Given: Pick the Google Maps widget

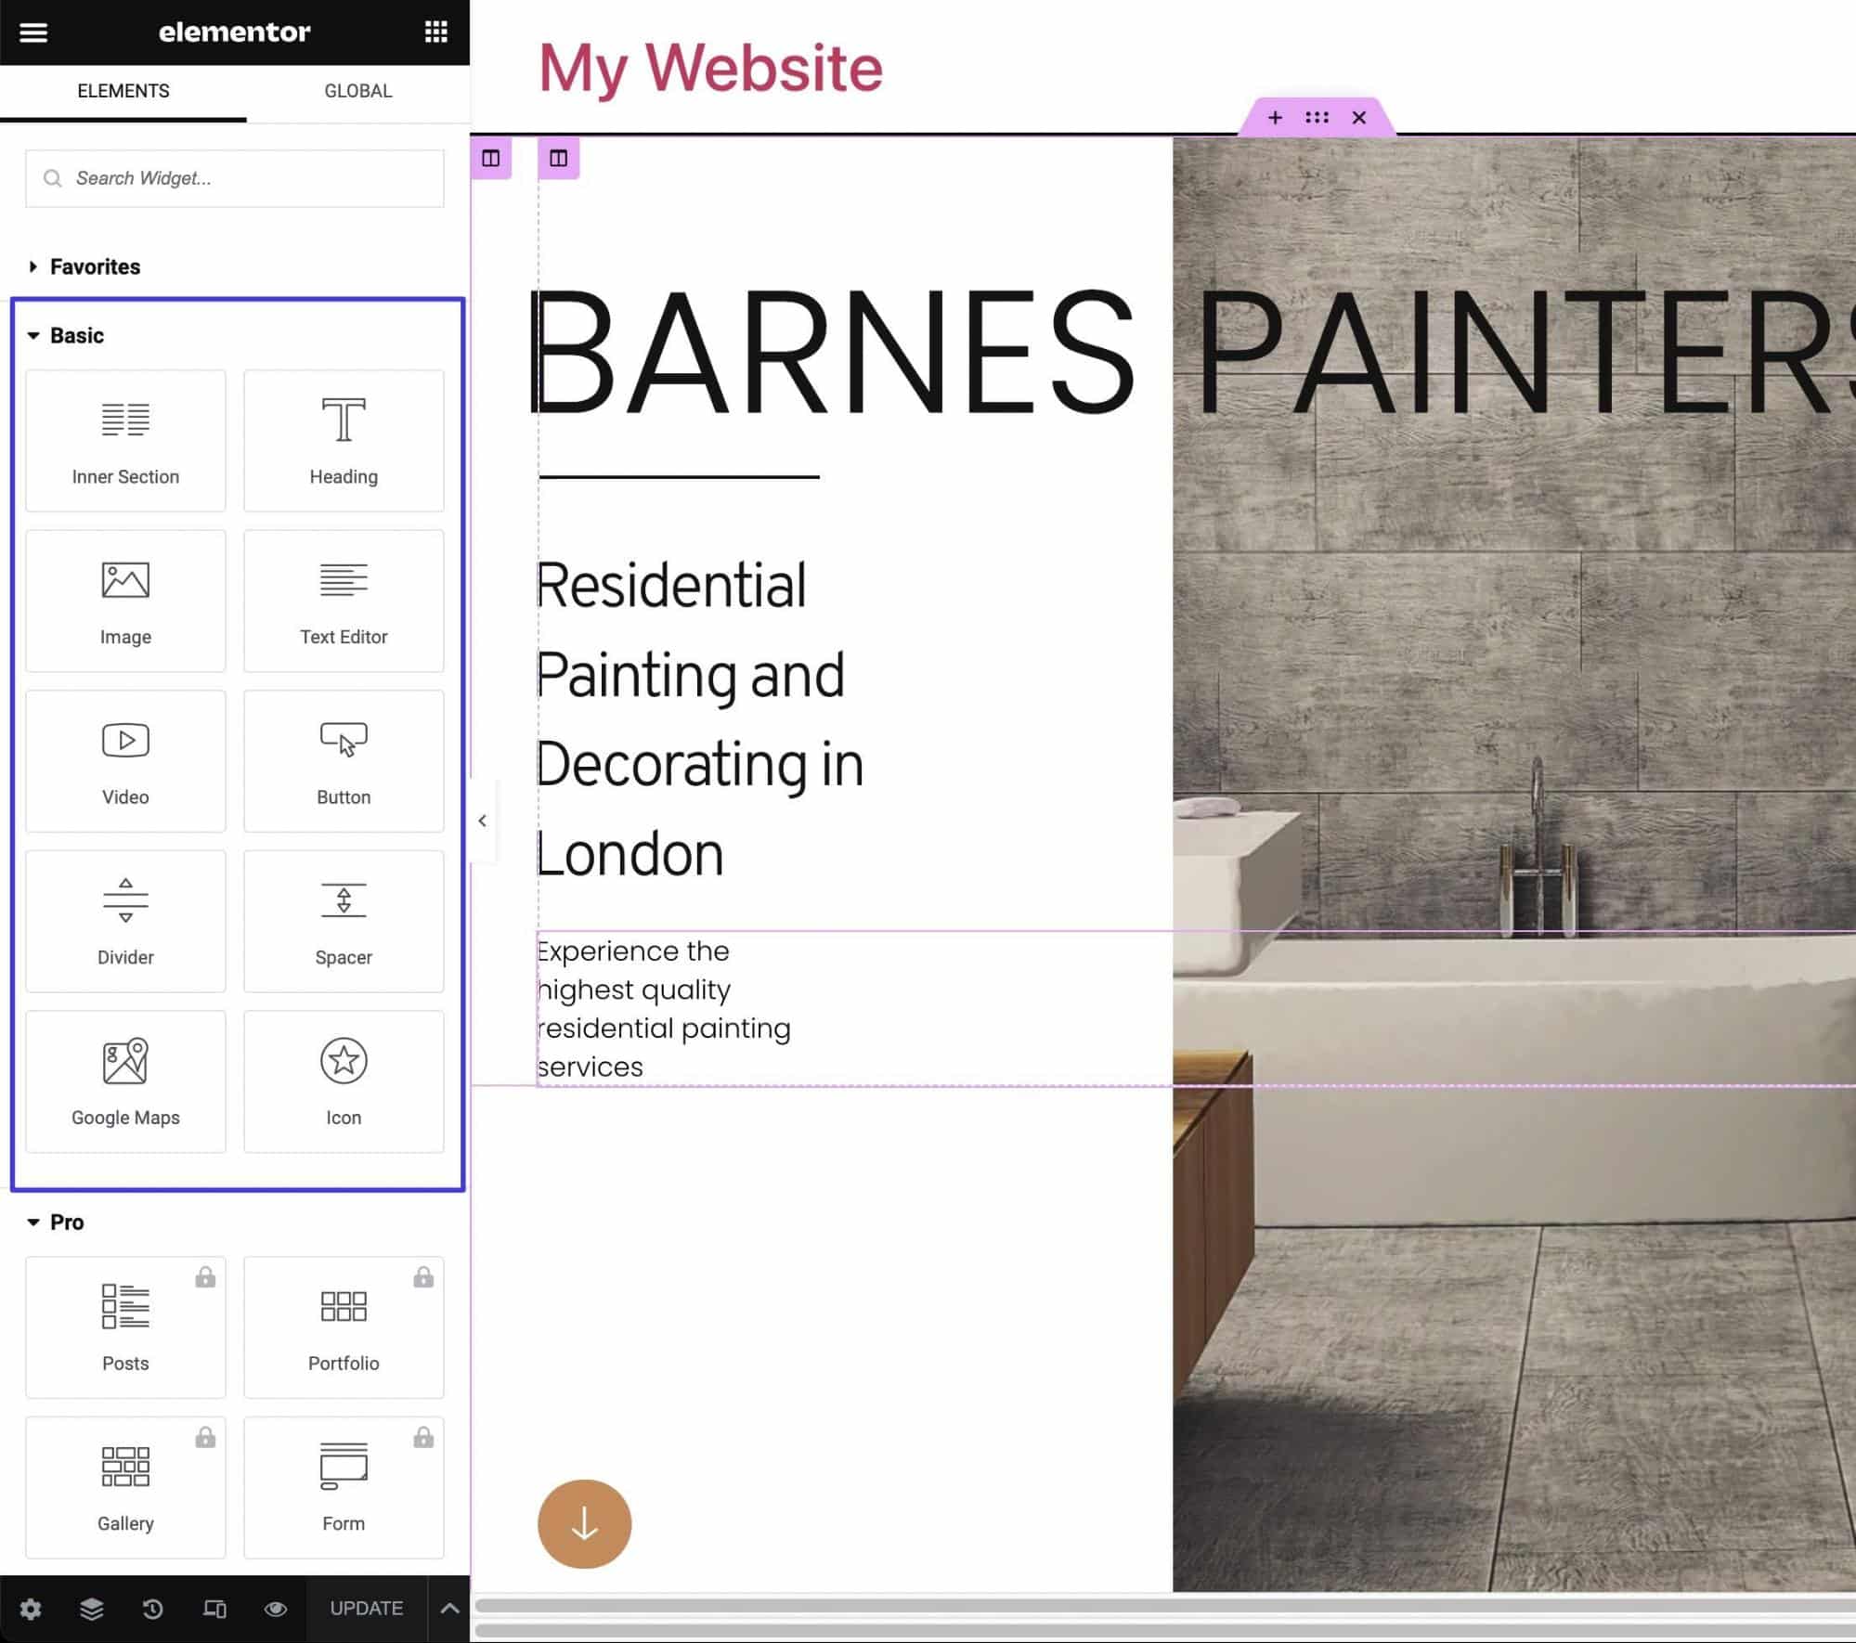Looking at the screenshot, I should coord(125,1081).
